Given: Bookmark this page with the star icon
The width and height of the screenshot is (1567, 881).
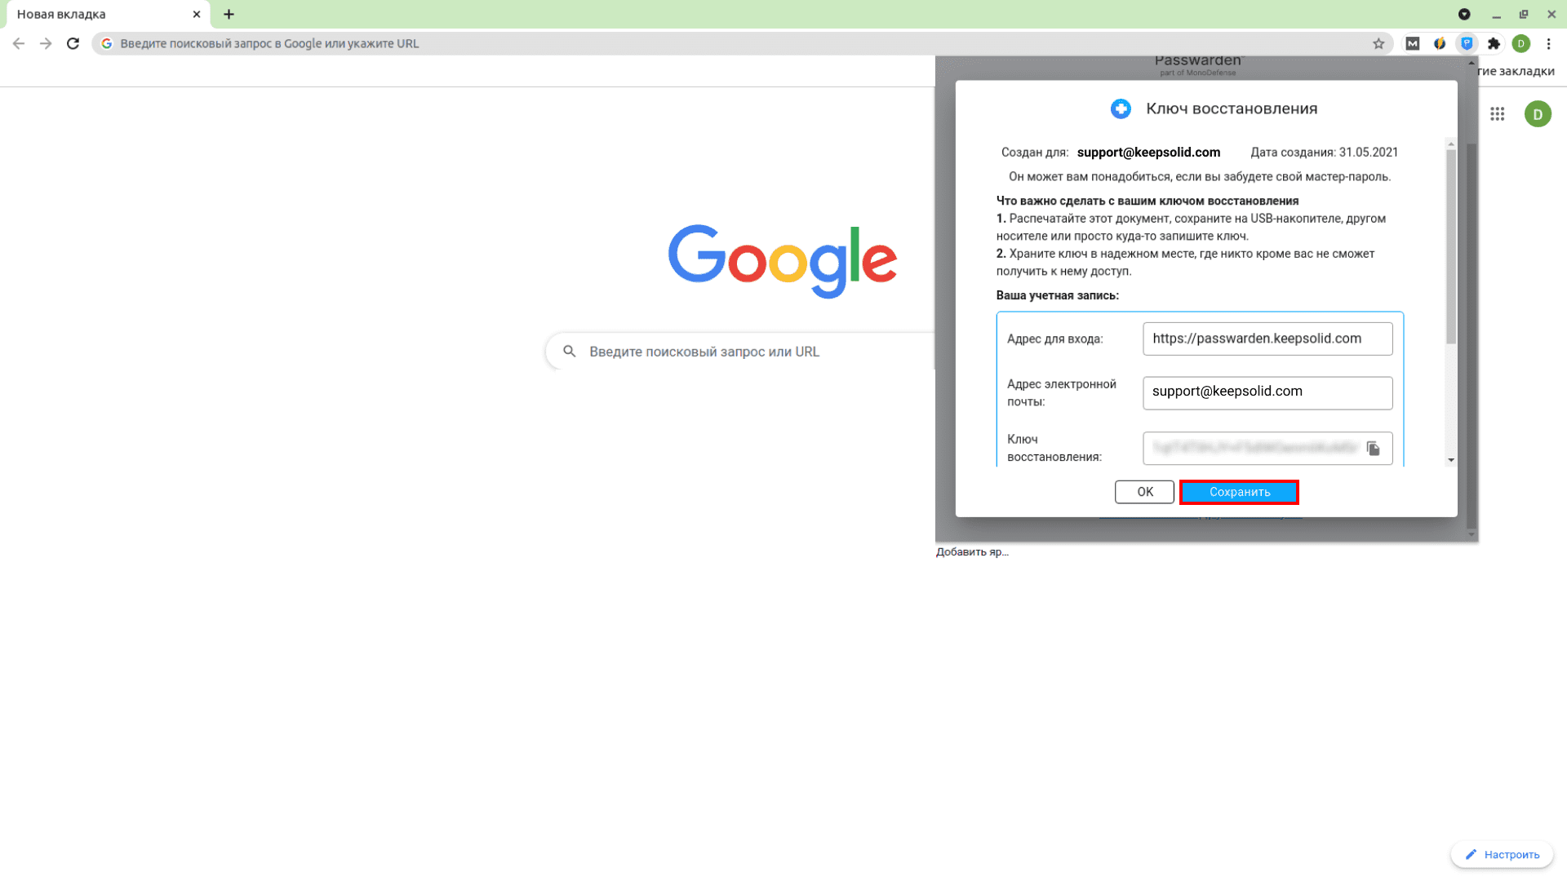Looking at the screenshot, I should (x=1378, y=43).
